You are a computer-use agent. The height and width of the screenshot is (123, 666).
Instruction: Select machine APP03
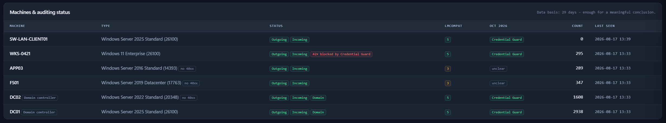pos(16,68)
